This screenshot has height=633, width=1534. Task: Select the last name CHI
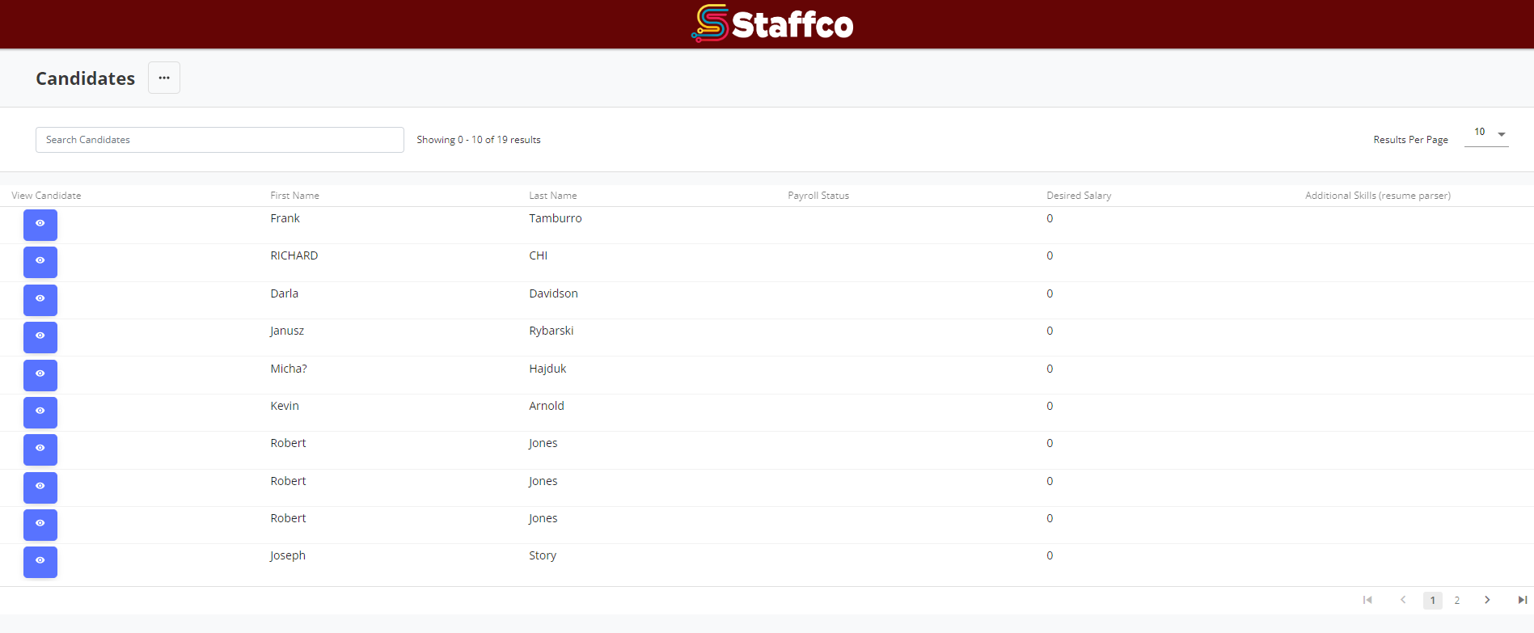tap(539, 255)
